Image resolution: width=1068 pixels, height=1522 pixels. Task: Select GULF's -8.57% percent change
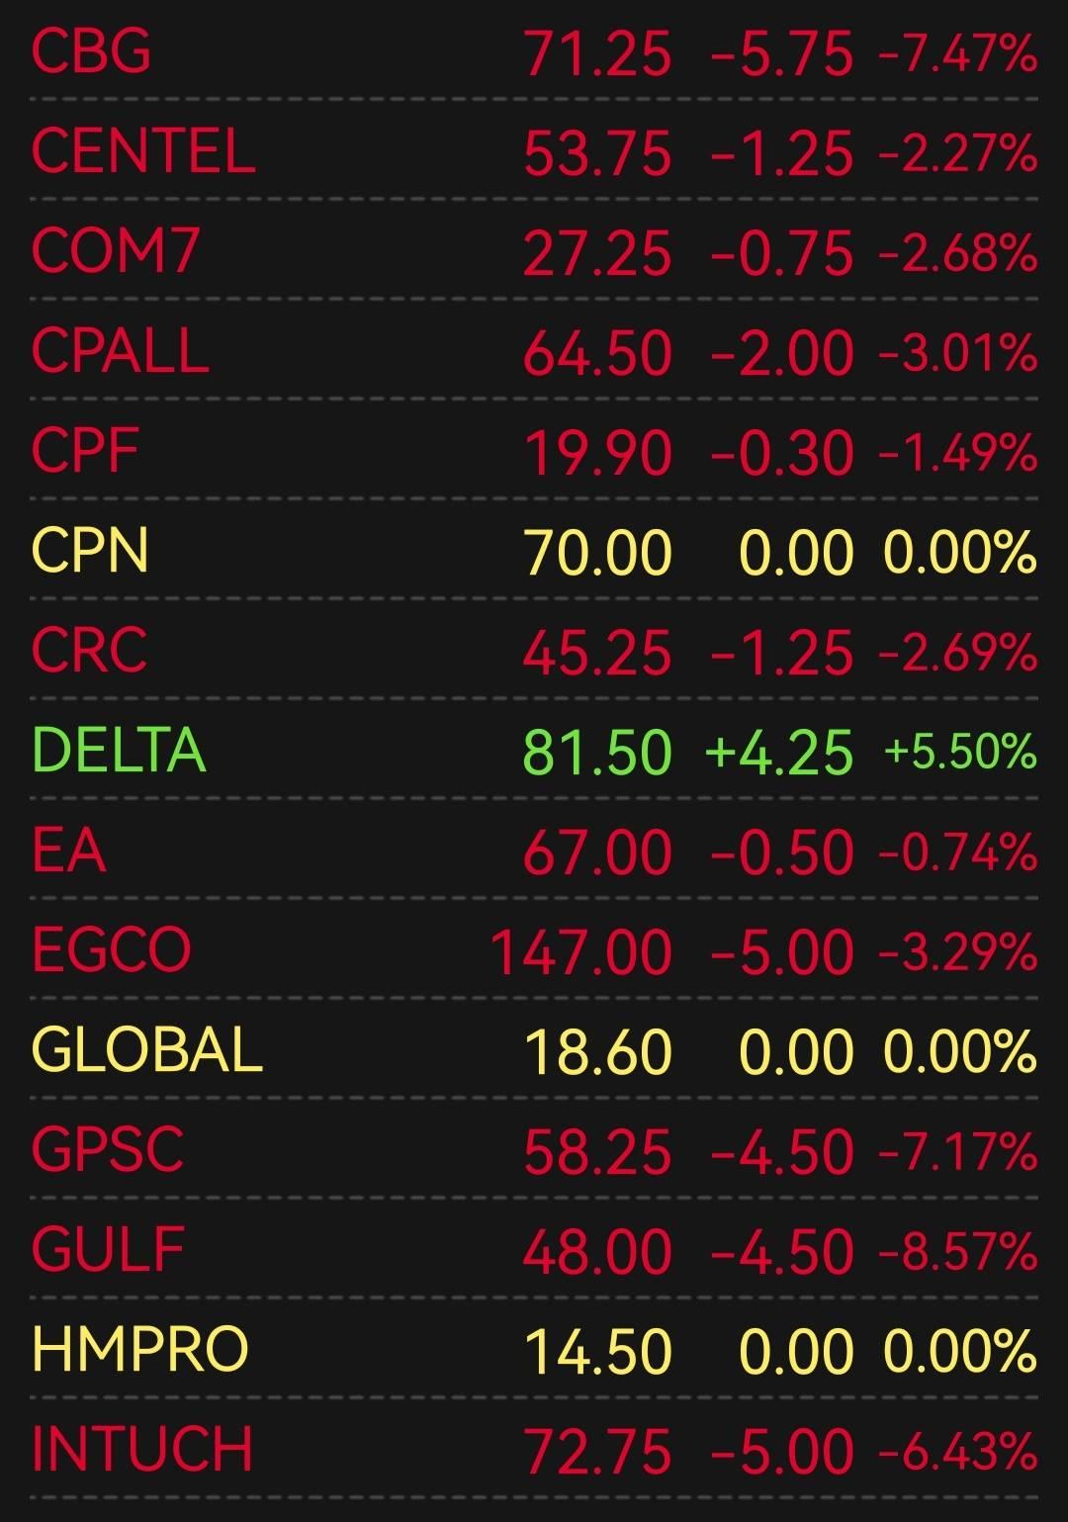point(957,1251)
